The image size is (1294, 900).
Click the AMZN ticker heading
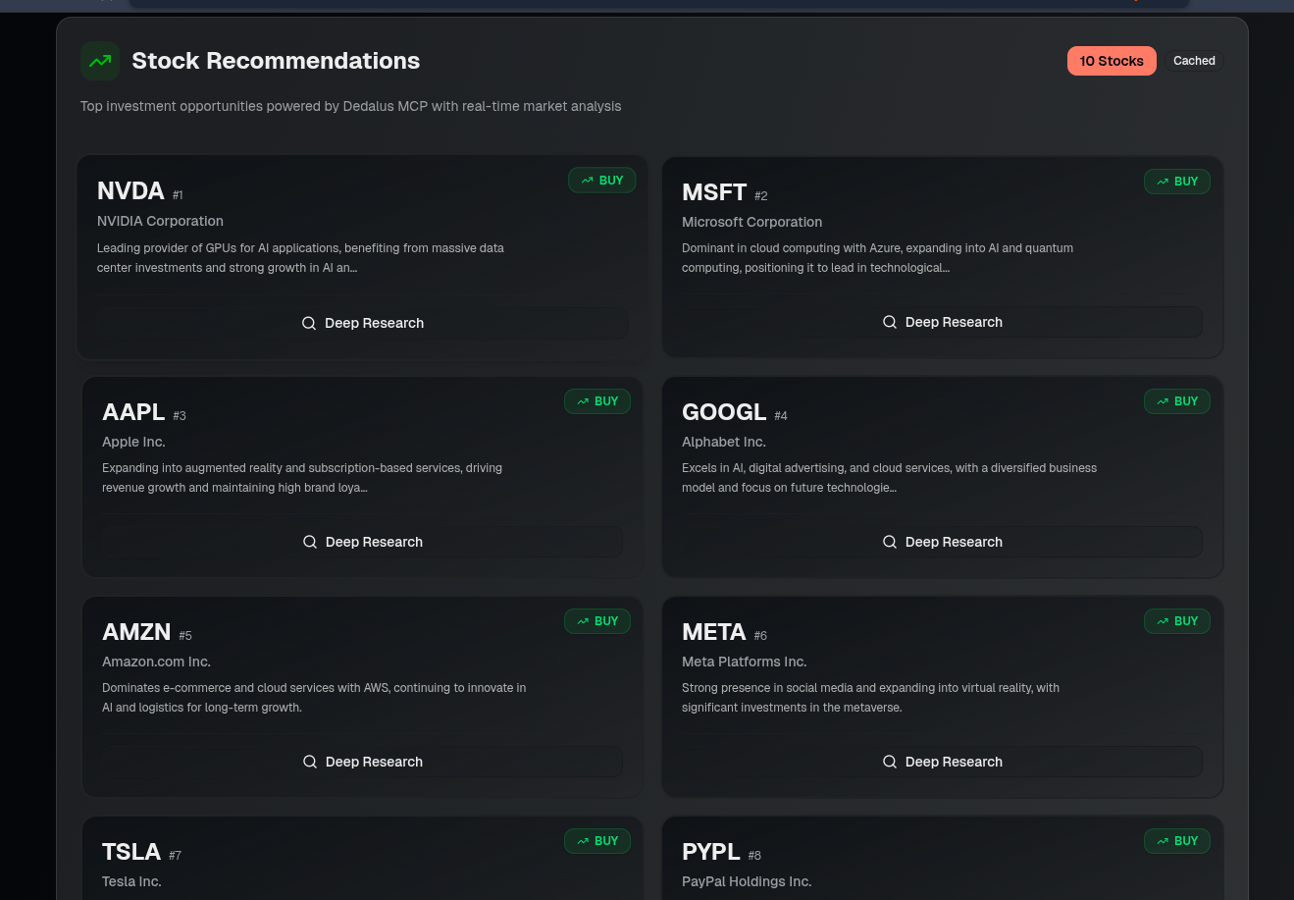point(136,632)
